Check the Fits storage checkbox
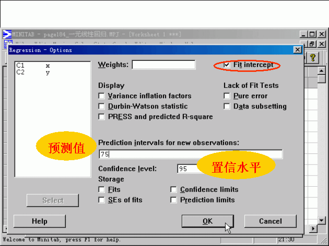Image resolution: width=329 pixels, height=246 pixels. (102, 190)
